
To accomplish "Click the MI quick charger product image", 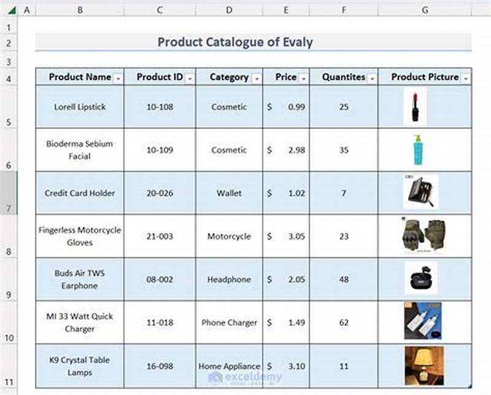I will coord(424,321).
